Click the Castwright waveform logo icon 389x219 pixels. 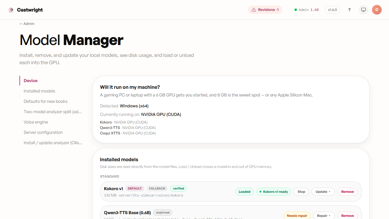(x=11, y=10)
